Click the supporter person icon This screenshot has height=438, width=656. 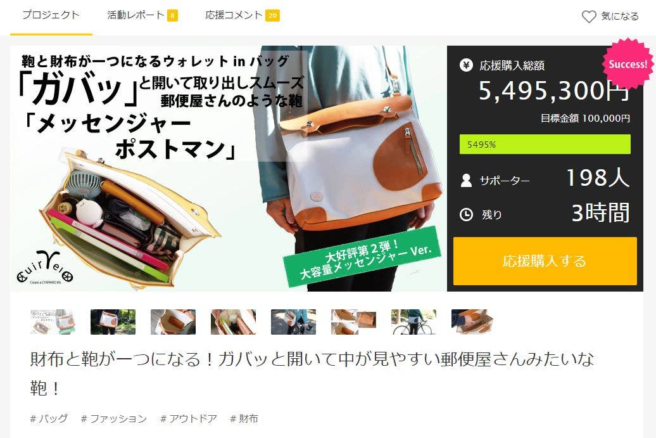coord(466,181)
